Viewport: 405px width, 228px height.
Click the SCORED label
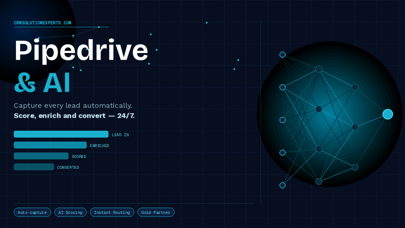pos(79,157)
